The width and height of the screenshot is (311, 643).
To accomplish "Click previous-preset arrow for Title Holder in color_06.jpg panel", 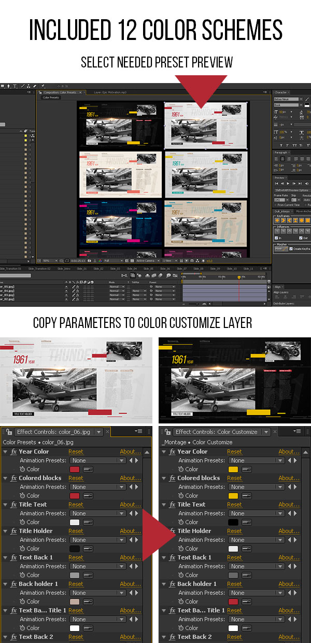I will (x=131, y=540).
